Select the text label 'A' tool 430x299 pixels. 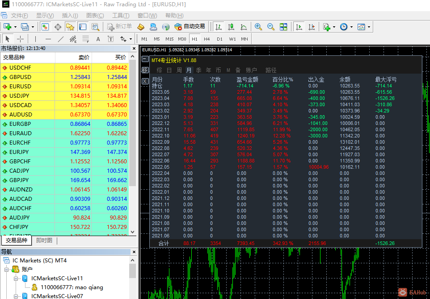(x=98, y=39)
